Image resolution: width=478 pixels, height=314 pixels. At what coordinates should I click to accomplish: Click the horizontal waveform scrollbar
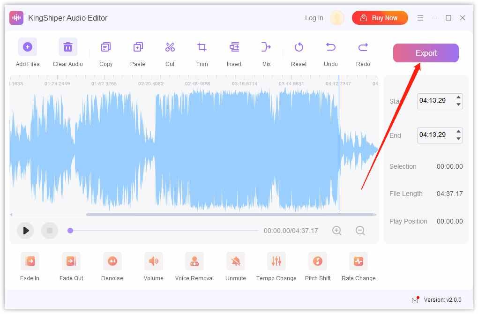(x=231, y=215)
